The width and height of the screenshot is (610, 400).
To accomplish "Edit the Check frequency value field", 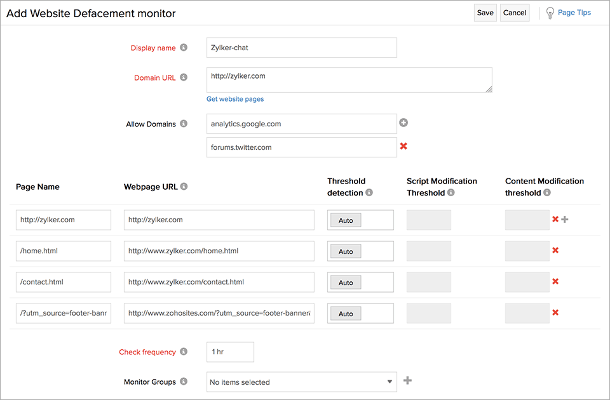I will click(229, 352).
